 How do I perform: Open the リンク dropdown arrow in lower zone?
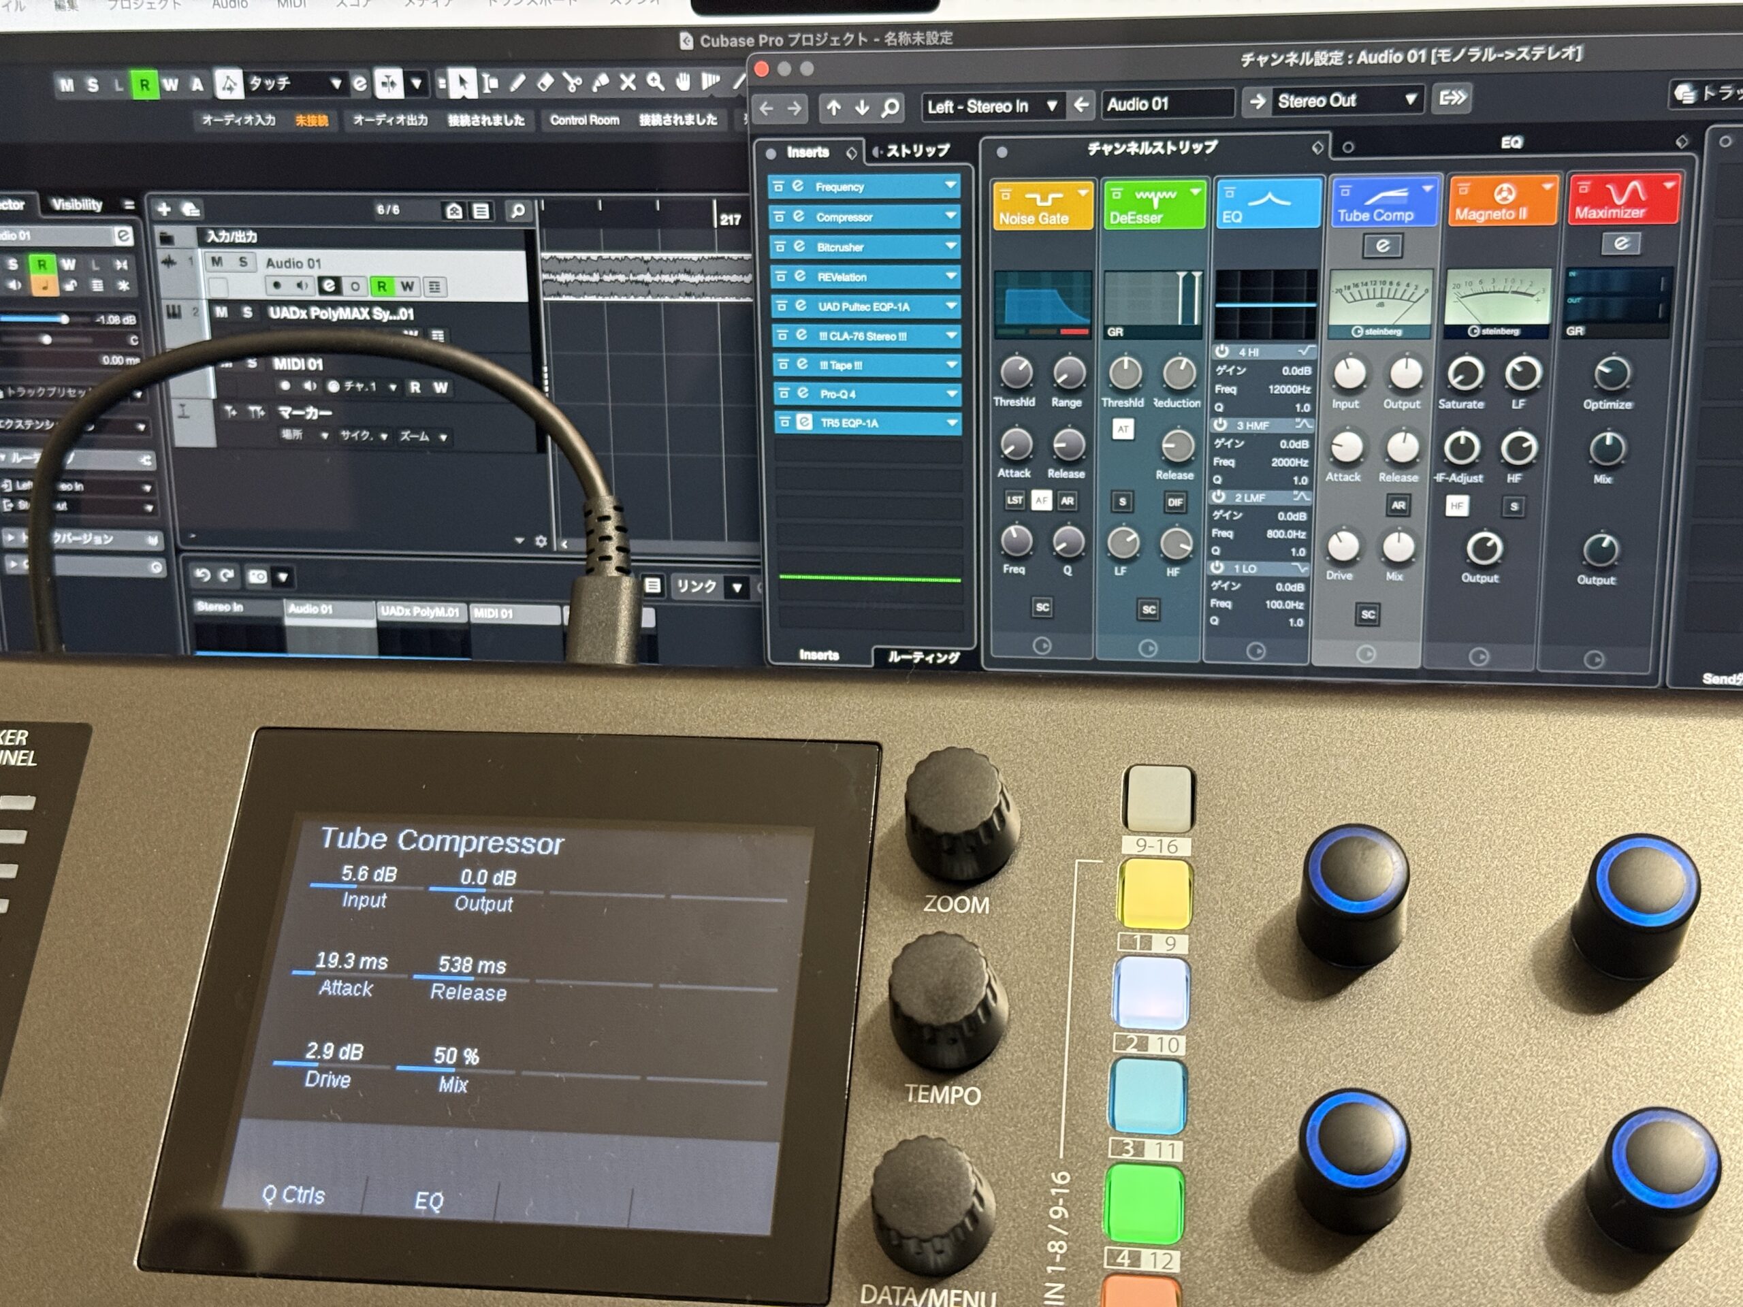tap(736, 587)
